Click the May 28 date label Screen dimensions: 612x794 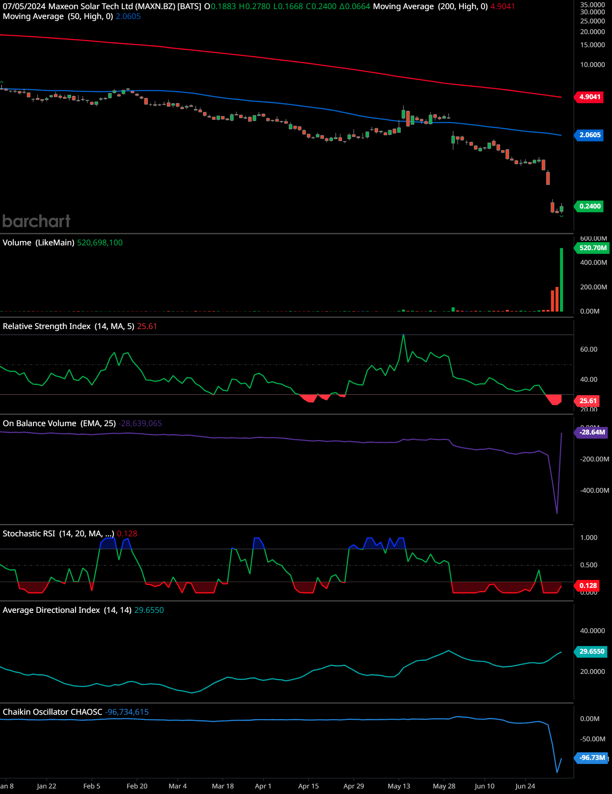click(444, 786)
